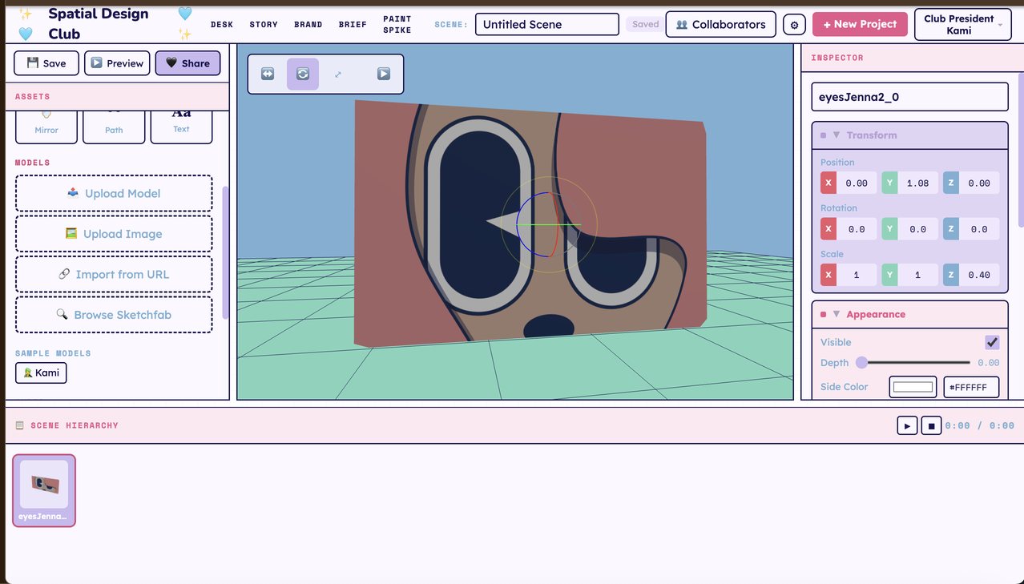Screen dimensions: 1024x584
Task: Collapse the Appearance section
Action: coord(837,314)
